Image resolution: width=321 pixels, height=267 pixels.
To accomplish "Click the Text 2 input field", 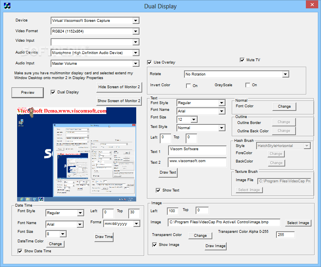I will (x=198, y=163).
